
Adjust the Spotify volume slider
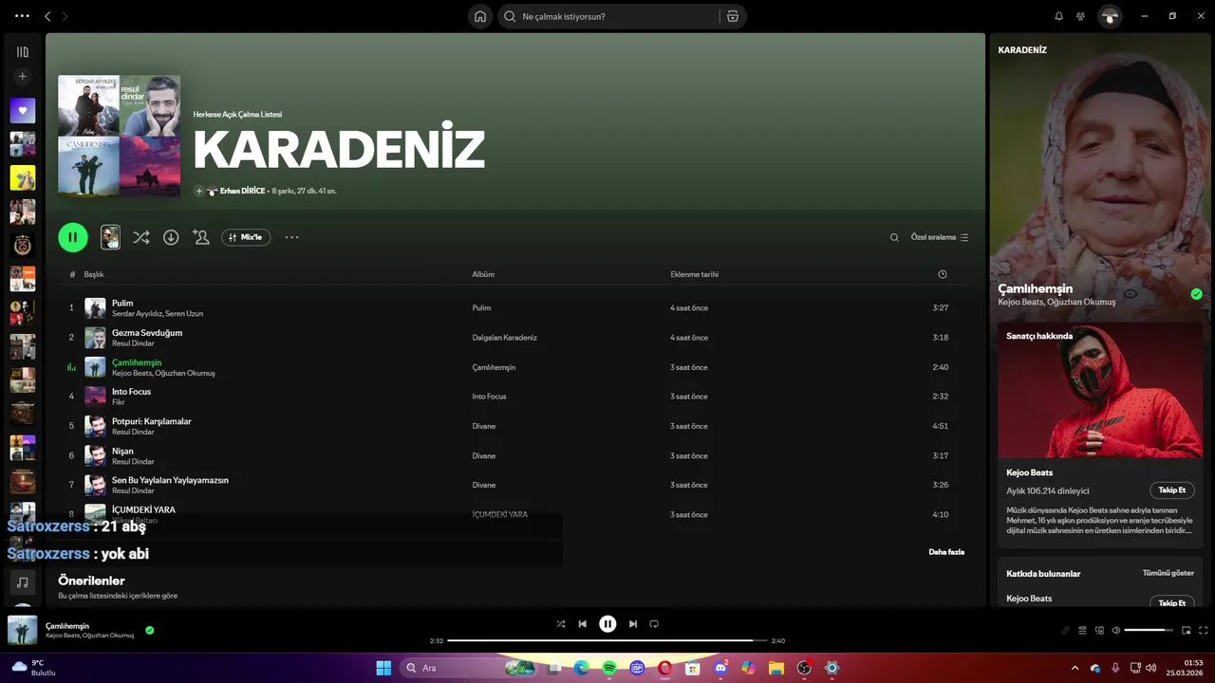point(1150,630)
